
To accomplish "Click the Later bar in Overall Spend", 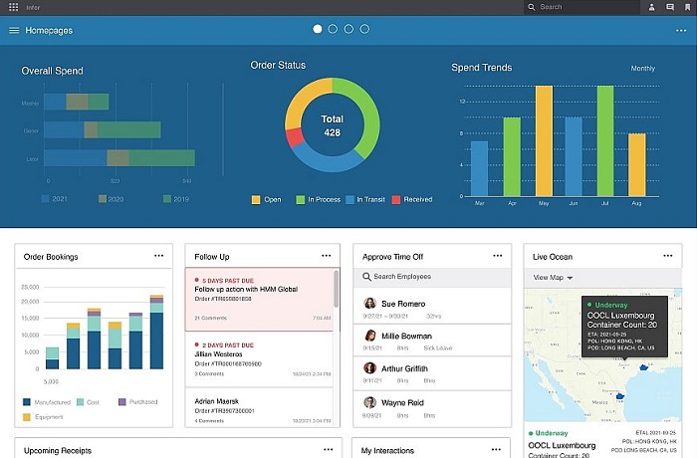I will 119,158.
